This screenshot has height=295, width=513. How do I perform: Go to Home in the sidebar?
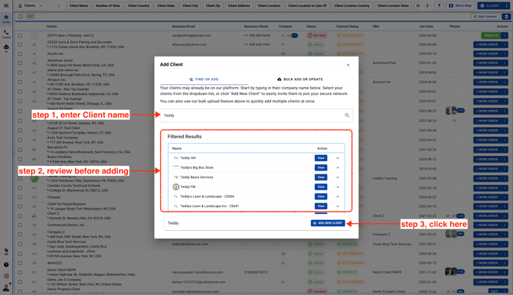tap(6, 18)
